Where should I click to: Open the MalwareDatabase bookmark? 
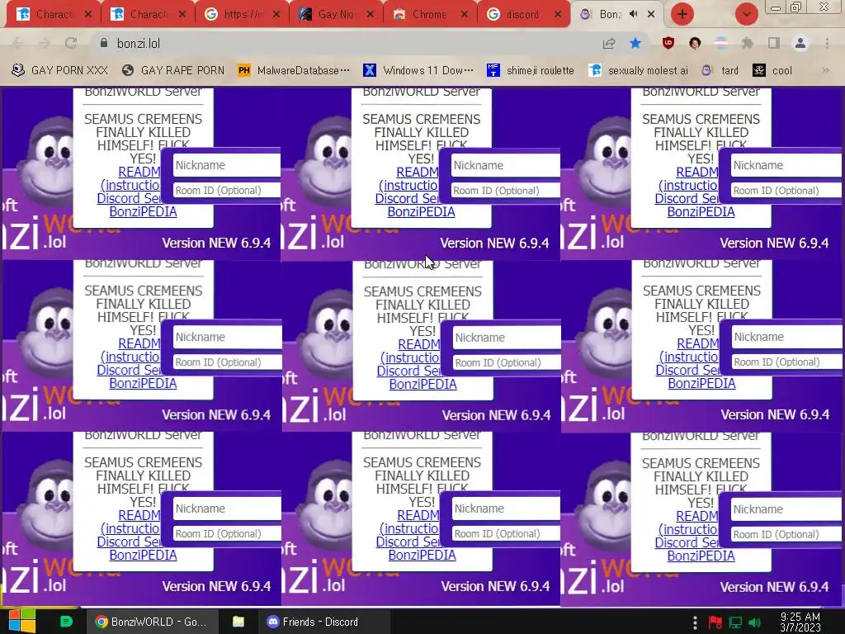click(x=294, y=70)
